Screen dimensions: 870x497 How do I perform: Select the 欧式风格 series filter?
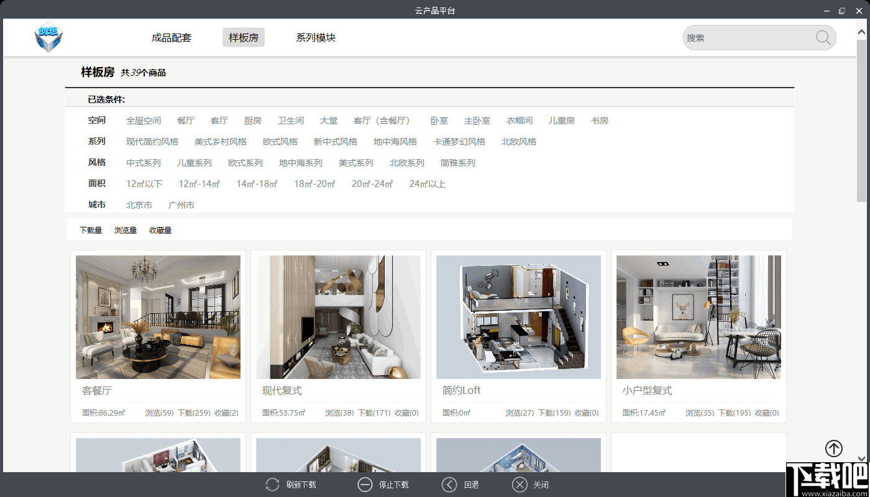[280, 142]
